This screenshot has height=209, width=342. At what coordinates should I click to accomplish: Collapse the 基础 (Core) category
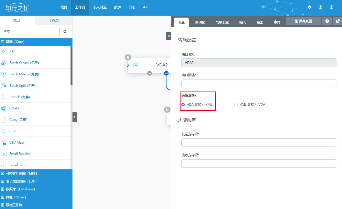[x=3, y=42]
